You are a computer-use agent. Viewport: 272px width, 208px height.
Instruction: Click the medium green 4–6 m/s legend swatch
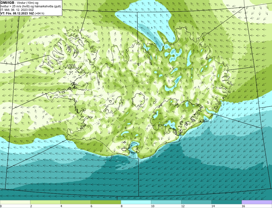tap(75, 202)
